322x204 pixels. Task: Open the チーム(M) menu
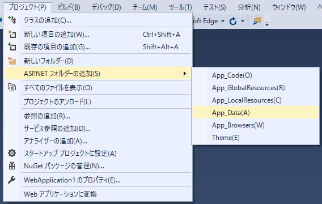pyautogui.click(x=145, y=7)
